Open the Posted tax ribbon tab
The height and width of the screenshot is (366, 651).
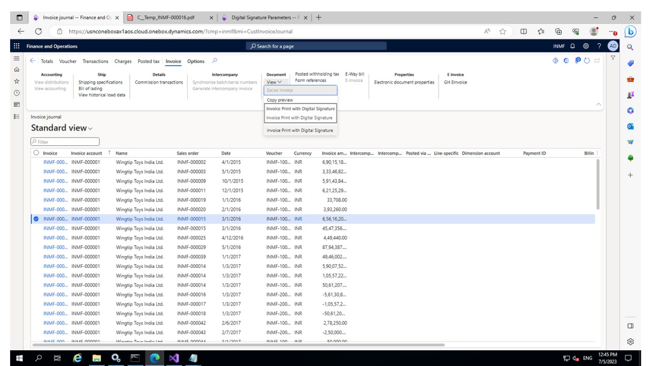pyautogui.click(x=149, y=62)
